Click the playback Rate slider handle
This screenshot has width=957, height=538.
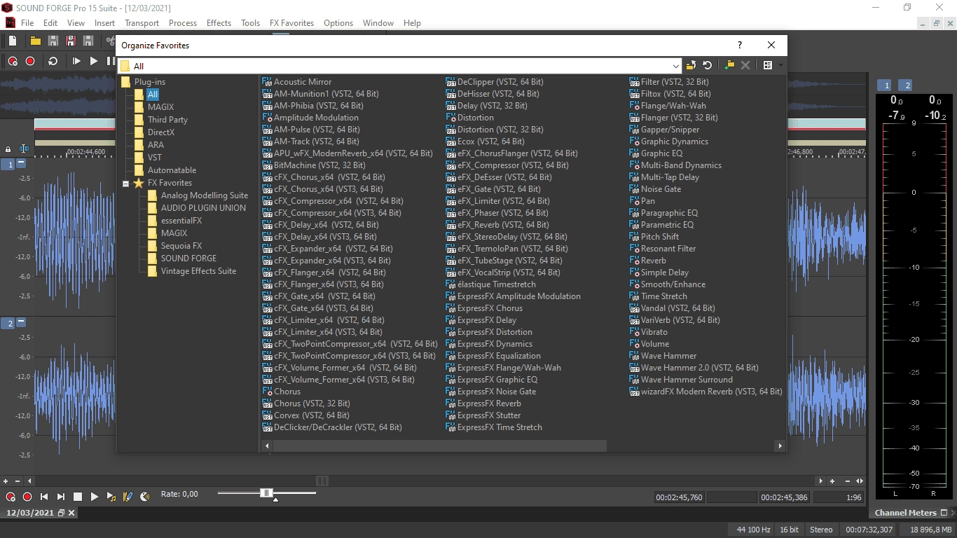coord(266,493)
